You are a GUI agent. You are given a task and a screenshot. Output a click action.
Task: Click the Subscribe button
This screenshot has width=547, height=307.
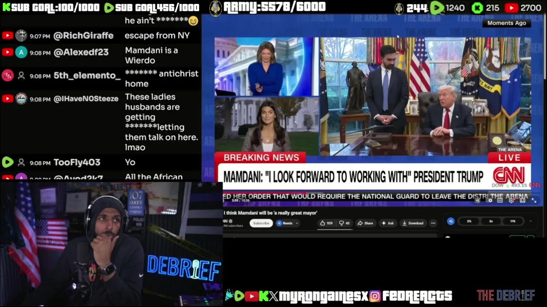261,223
